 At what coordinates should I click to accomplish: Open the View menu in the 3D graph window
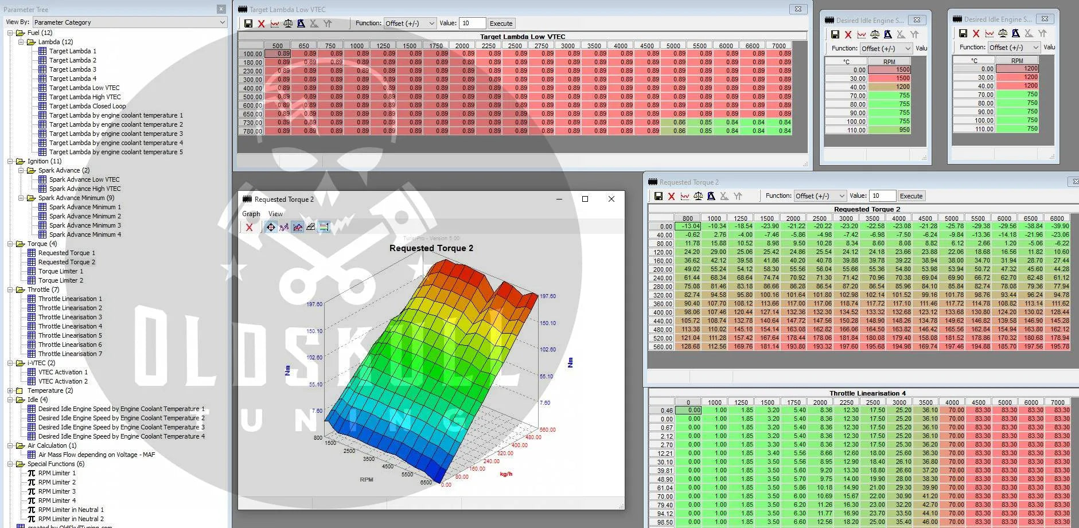coord(275,214)
